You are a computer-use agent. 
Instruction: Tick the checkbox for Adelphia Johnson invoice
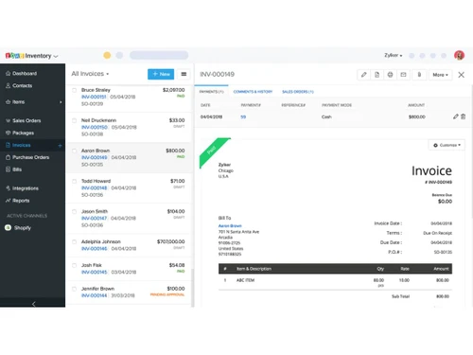pos(74,241)
